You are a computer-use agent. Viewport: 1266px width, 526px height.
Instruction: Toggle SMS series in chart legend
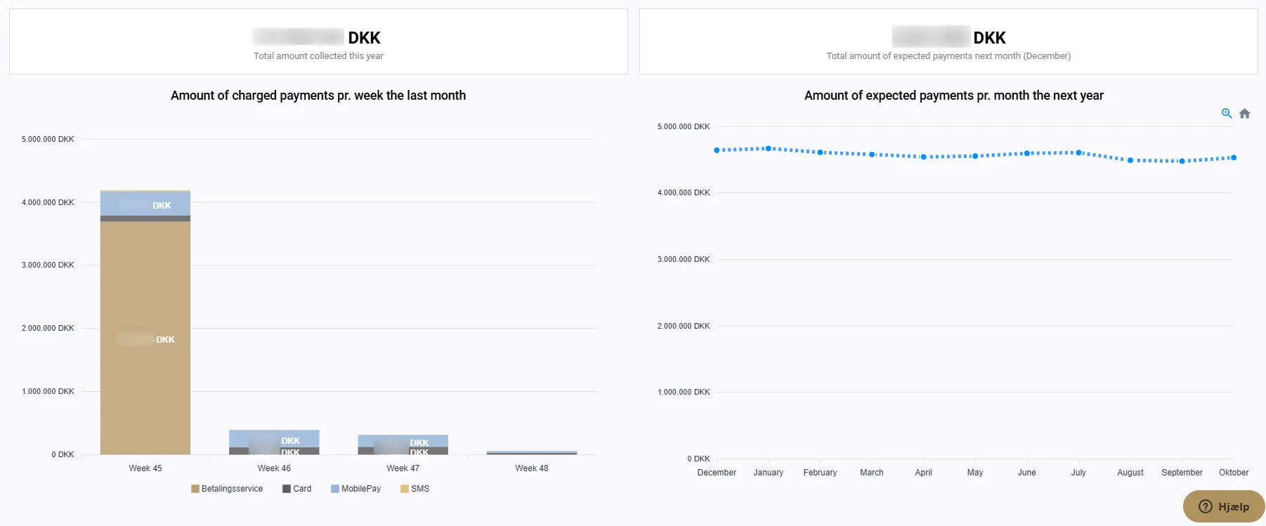pyautogui.click(x=415, y=489)
